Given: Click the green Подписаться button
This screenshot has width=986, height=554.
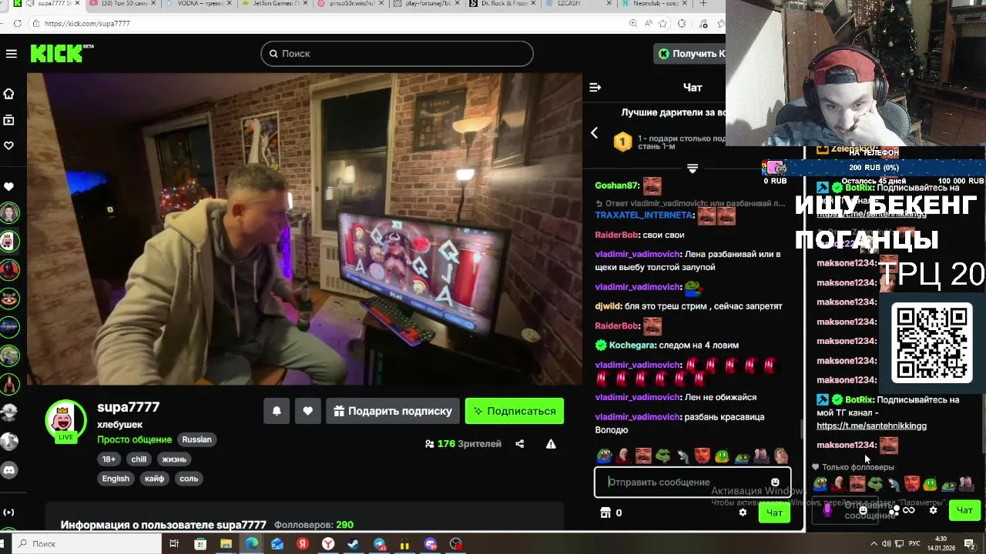Looking at the screenshot, I should 515,411.
